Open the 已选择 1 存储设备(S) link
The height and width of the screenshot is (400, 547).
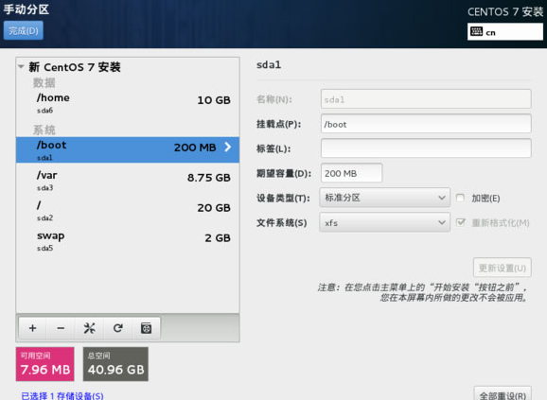(62, 396)
